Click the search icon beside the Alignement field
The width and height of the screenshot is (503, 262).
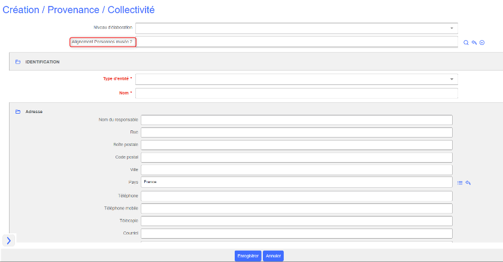[x=466, y=42]
